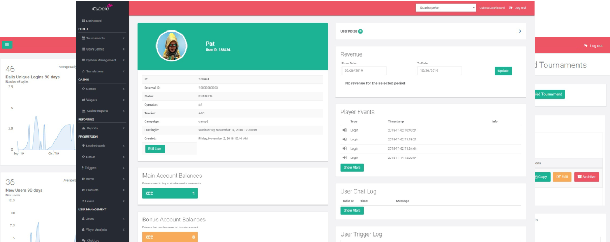Expand the System Management submenu arrow

point(123,60)
